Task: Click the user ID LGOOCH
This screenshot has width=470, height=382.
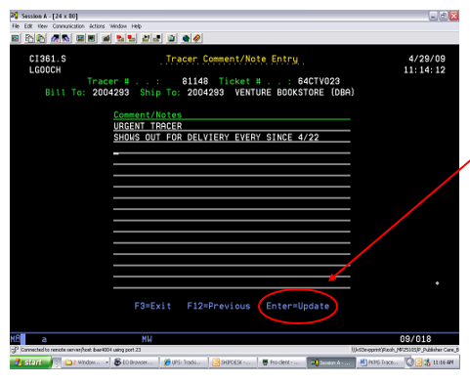Action: (45, 70)
